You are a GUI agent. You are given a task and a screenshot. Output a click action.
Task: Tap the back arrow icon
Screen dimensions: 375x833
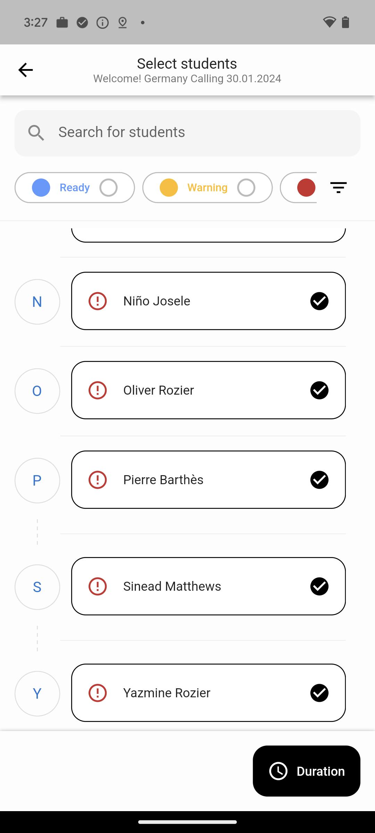(x=26, y=70)
